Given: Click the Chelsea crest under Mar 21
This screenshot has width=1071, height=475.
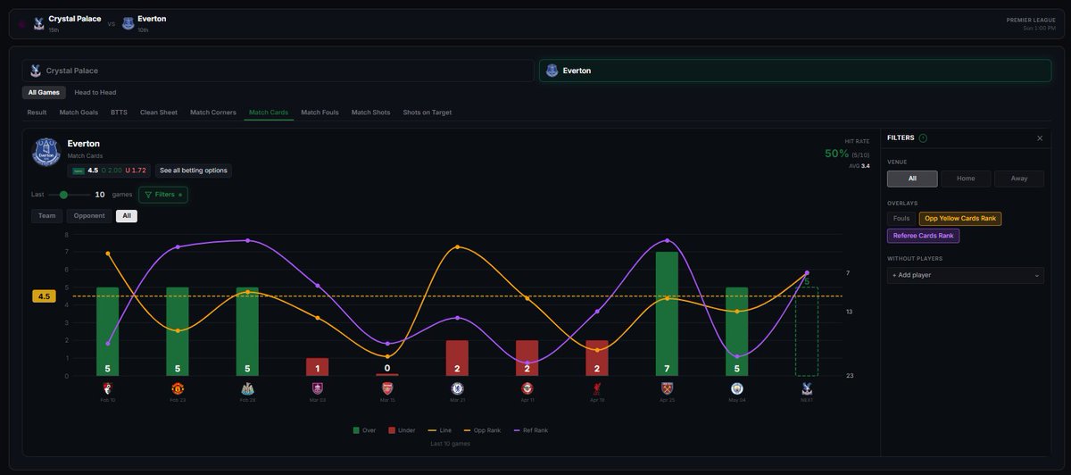Looking at the screenshot, I should tap(457, 388).
